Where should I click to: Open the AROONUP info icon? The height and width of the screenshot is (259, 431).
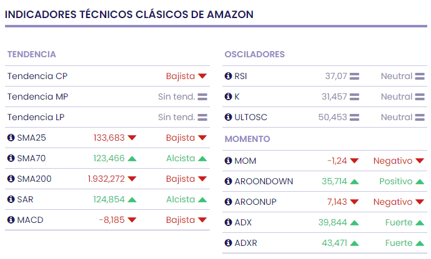click(x=228, y=202)
